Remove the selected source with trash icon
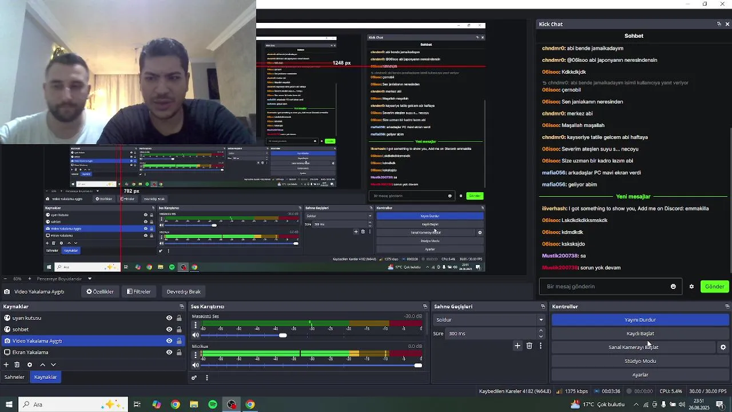732x412 pixels. [17, 365]
